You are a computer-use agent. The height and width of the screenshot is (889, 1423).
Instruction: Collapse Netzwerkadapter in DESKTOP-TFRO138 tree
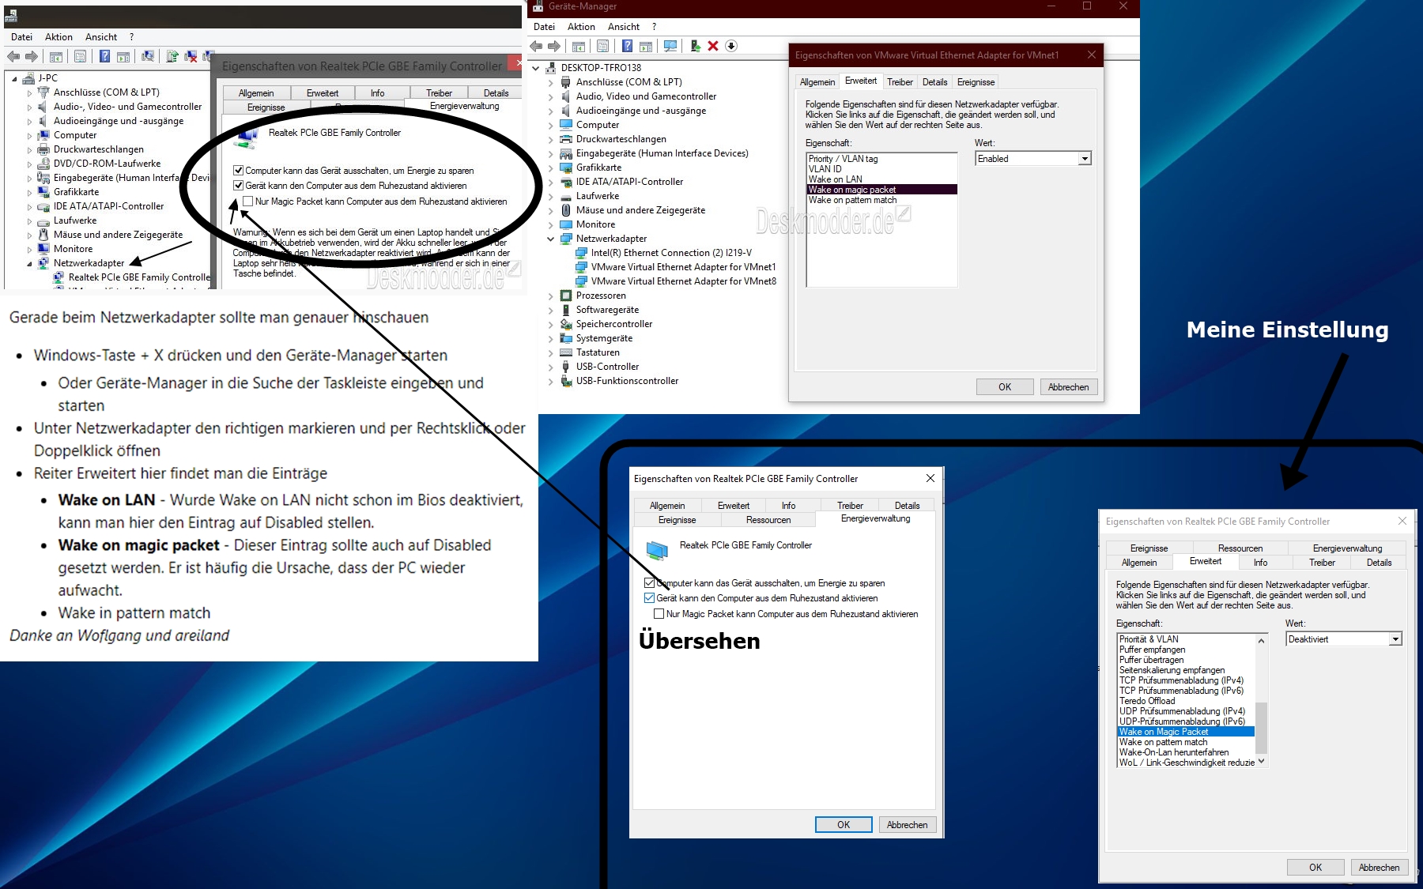tap(551, 239)
